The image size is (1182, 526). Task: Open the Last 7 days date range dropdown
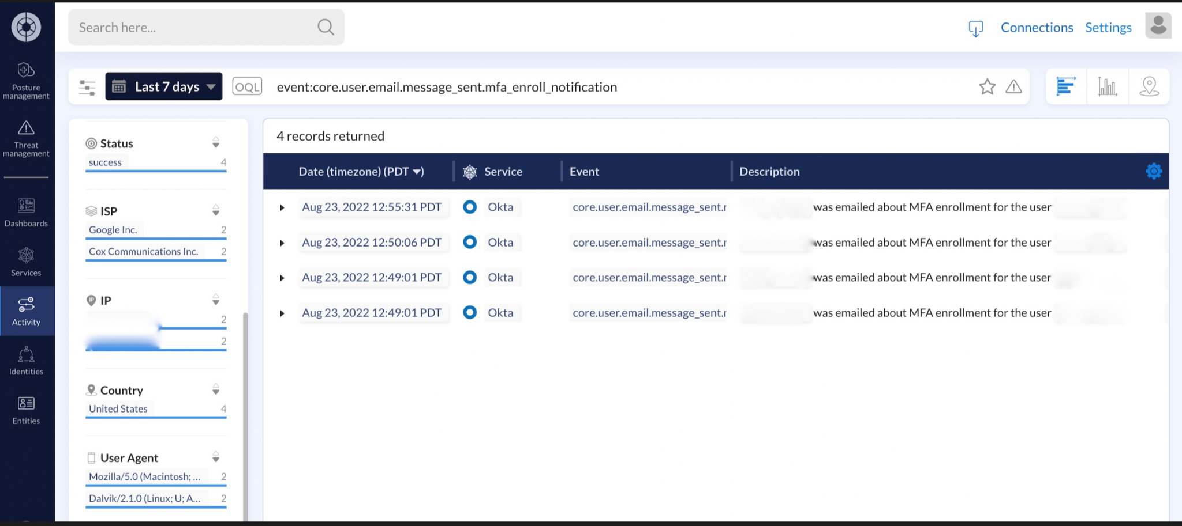[x=164, y=86]
